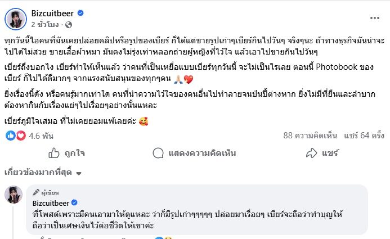Click Bizcuitbeer's profile picture on the post
390x239 pixels.
pos(15,19)
